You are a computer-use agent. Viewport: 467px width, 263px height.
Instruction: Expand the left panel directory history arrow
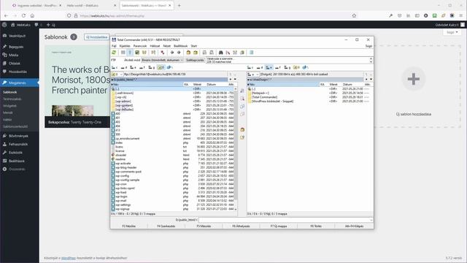point(235,80)
